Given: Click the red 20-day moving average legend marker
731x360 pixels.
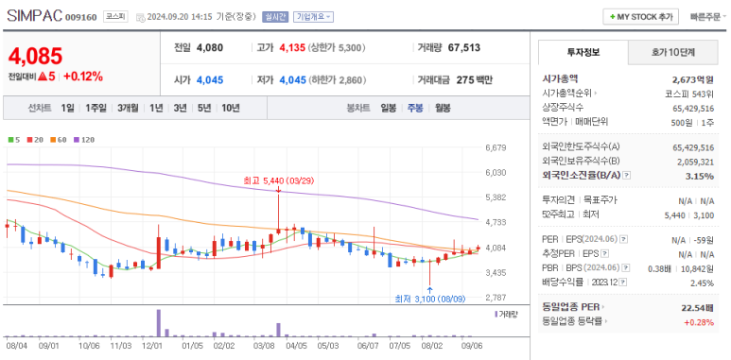Looking at the screenshot, I should [29, 139].
